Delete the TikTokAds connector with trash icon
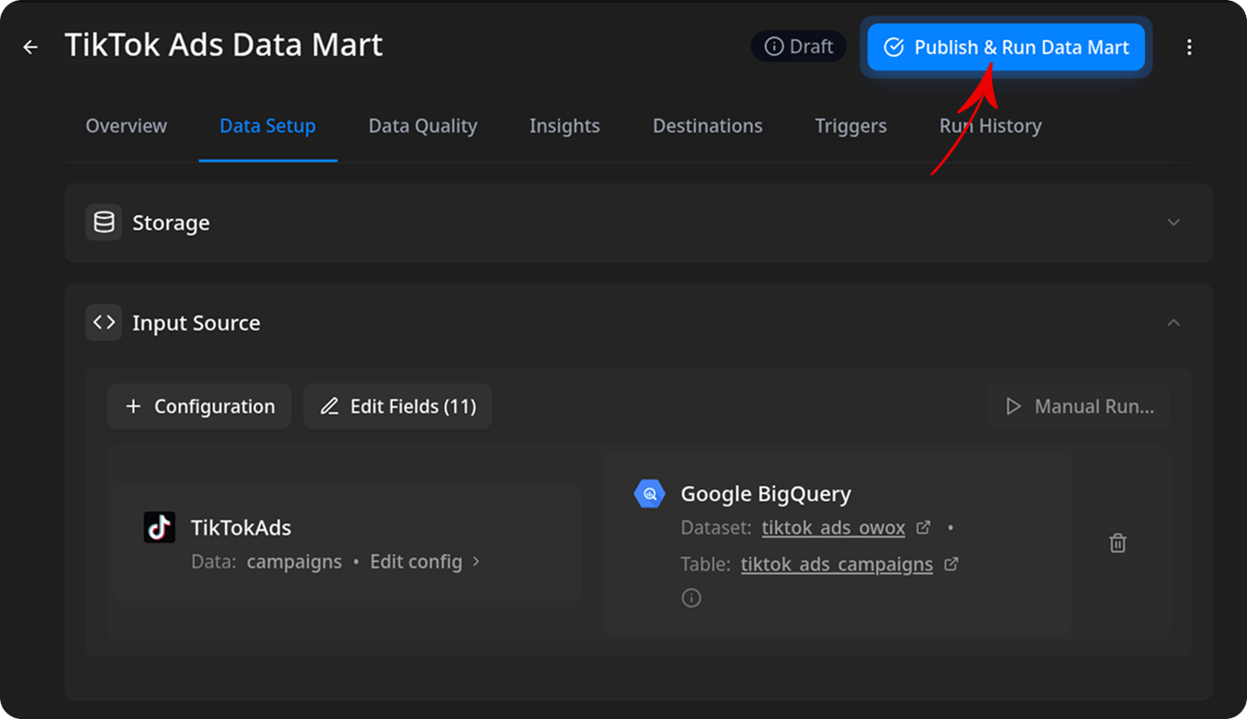Screen dimensions: 1247x719 coord(1118,543)
